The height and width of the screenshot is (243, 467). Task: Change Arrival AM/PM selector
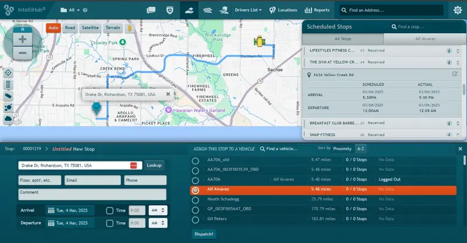coord(158,210)
